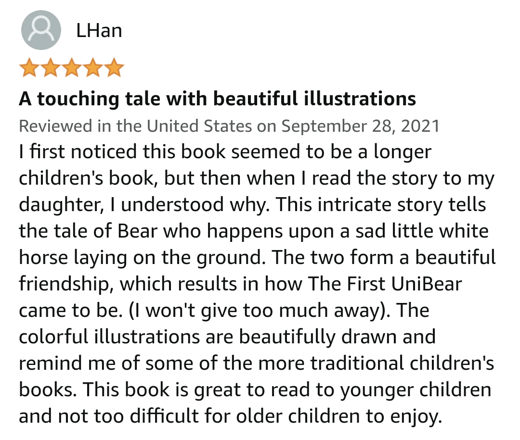Click the fifth rating star
The image size is (520, 440).
point(114,68)
